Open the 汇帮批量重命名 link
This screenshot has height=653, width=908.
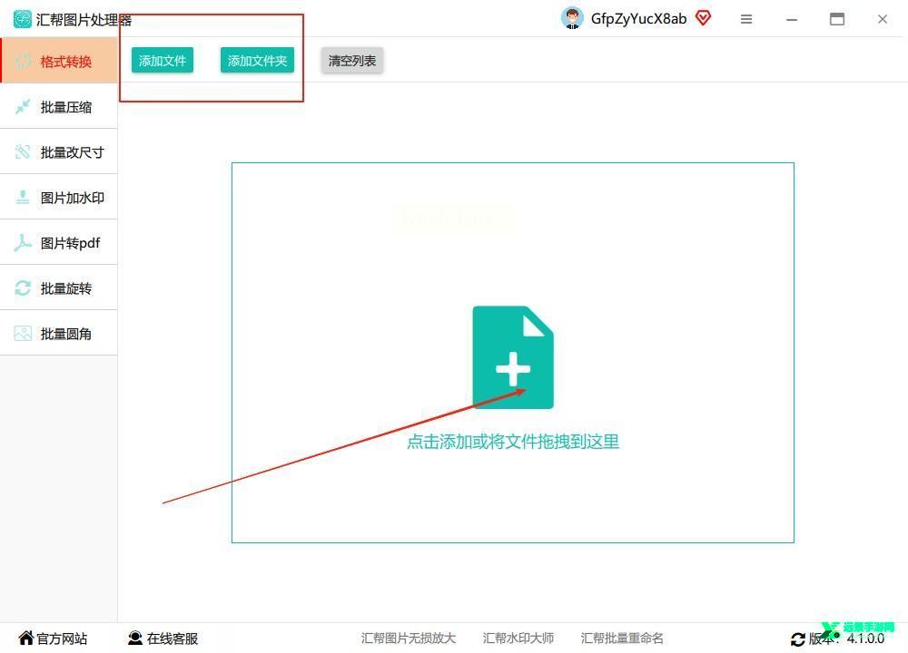(x=622, y=638)
